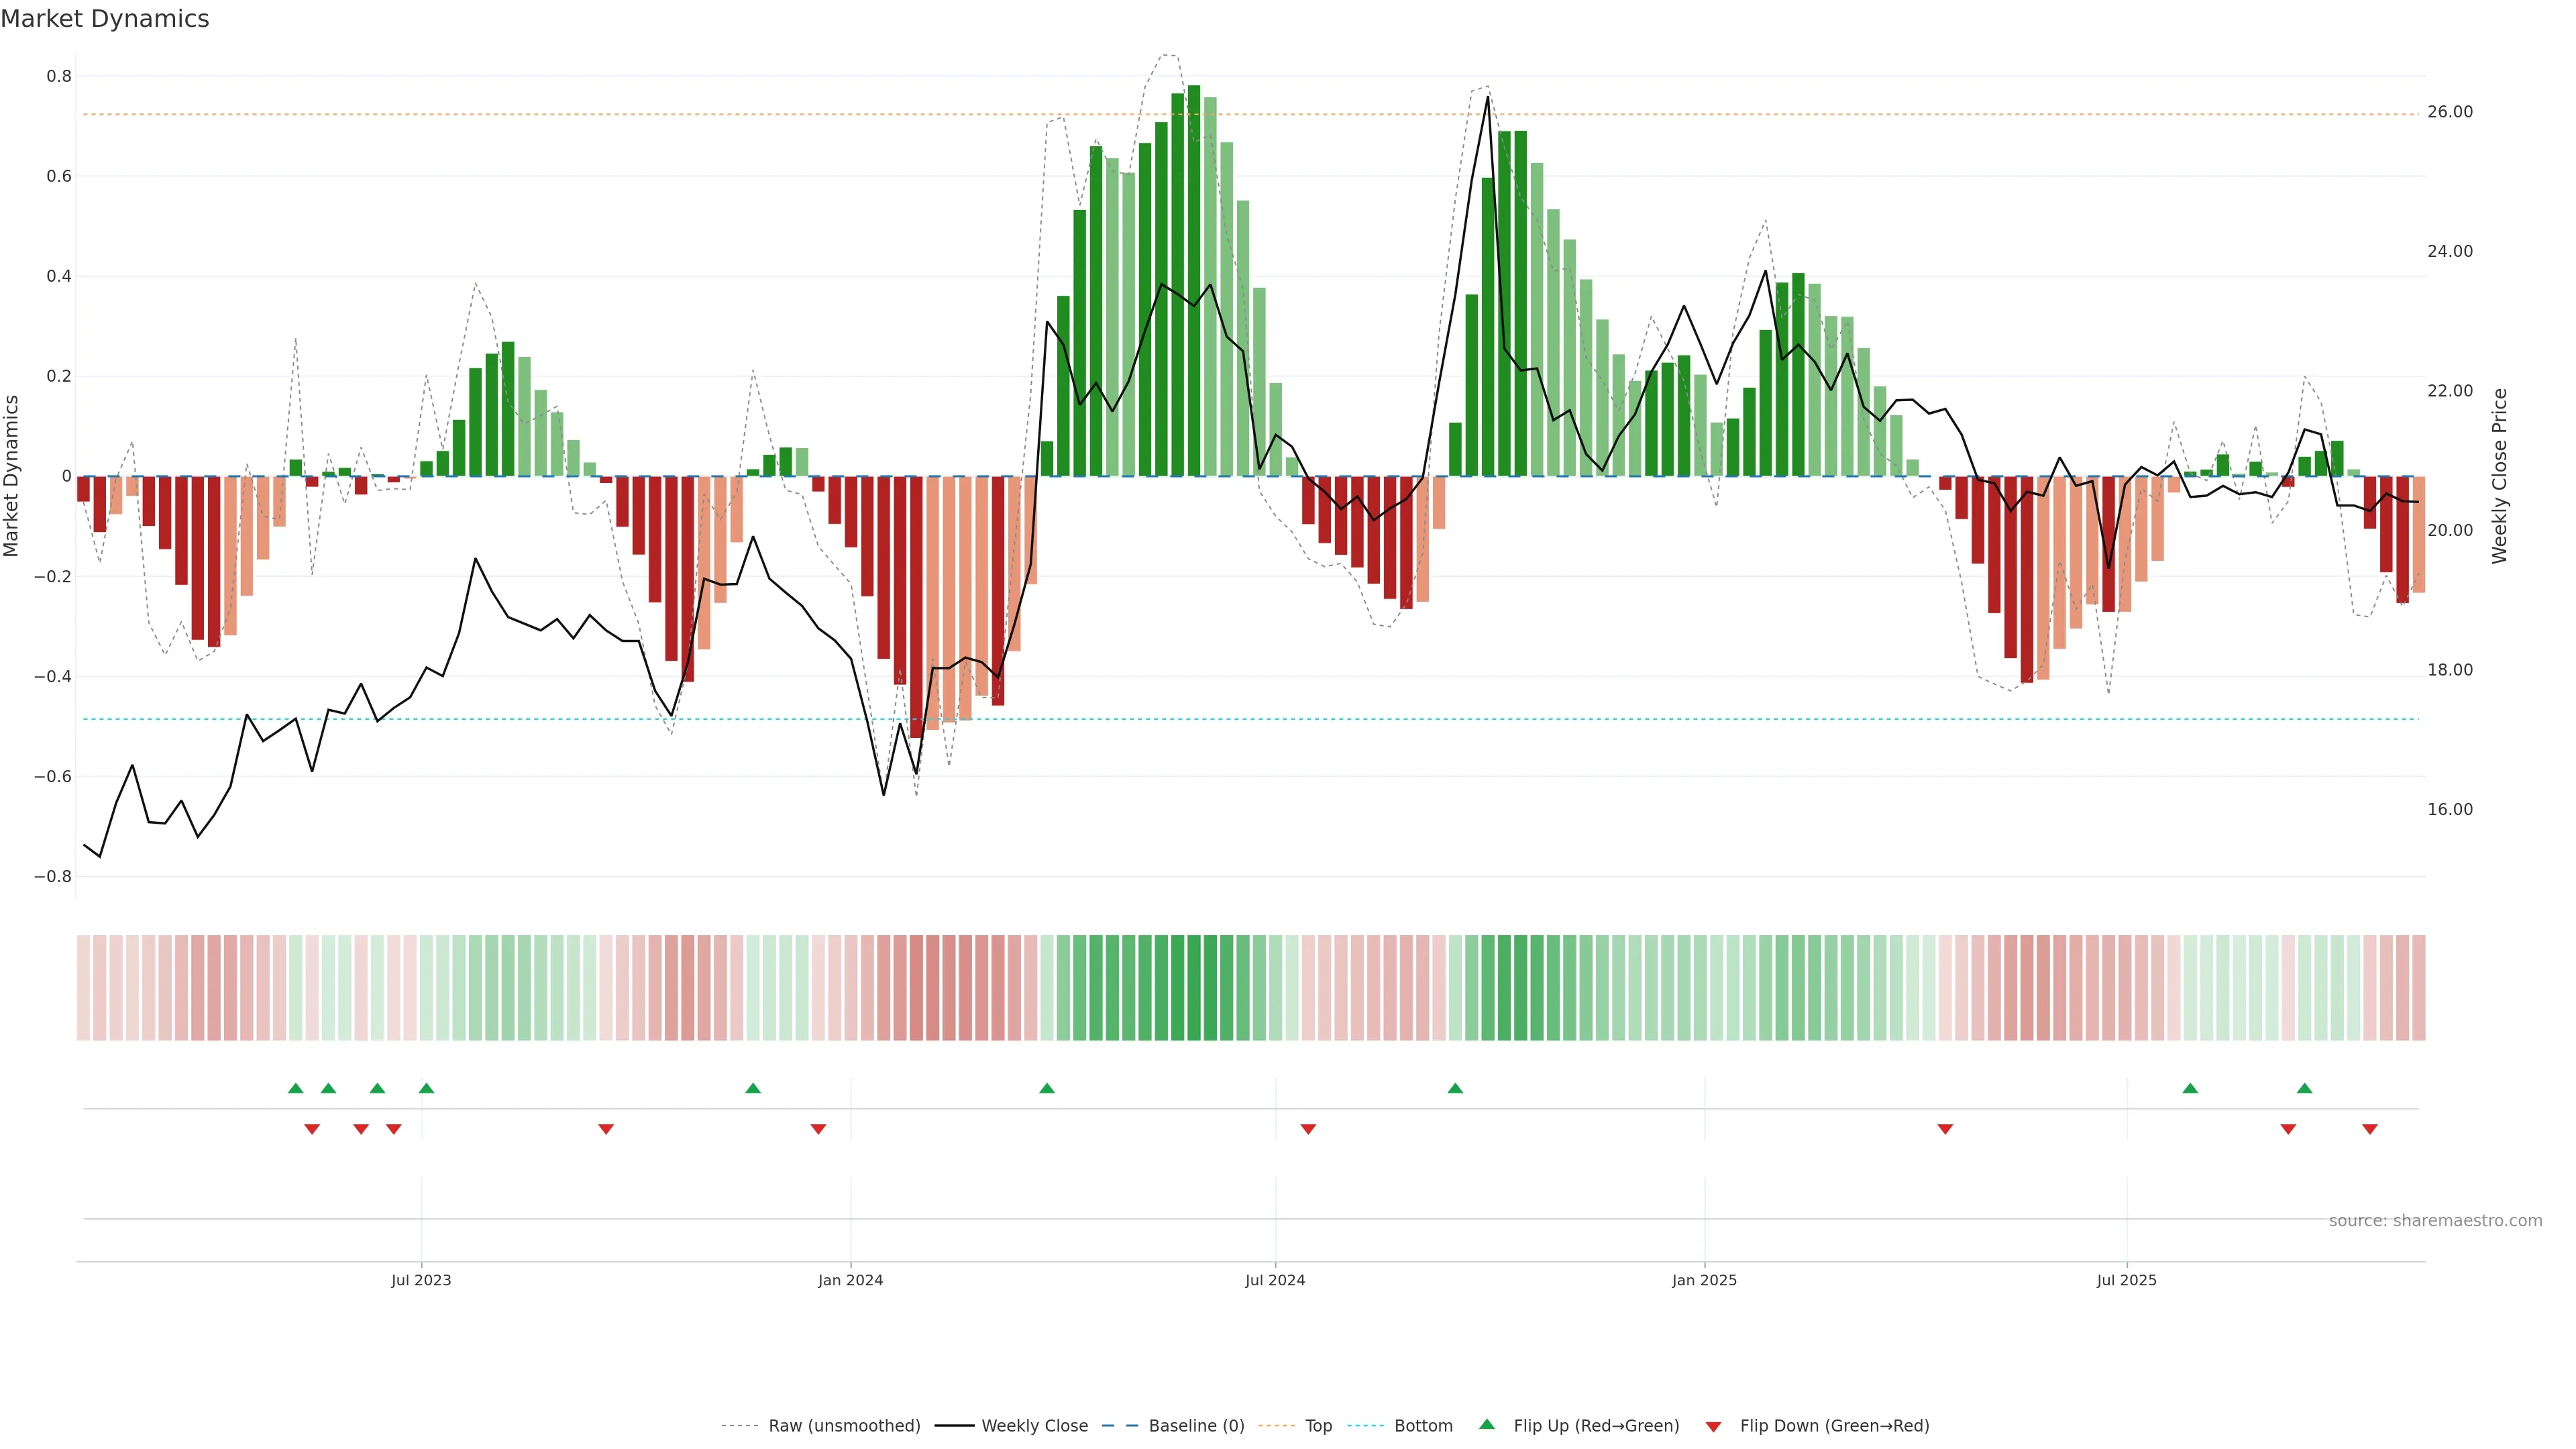Click the flip-up marker between Jul 2024 and Jan 2025
The height and width of the screenshot is (1449, 2576).
[x=1455, y=1088]
